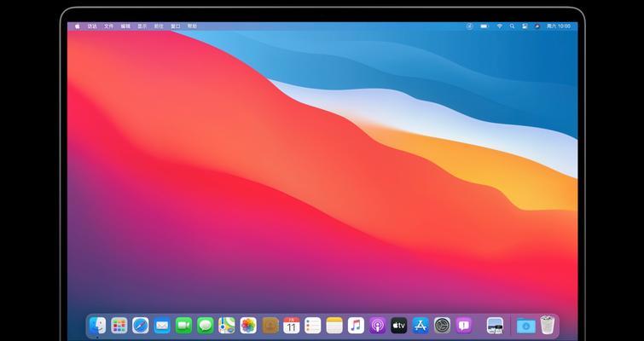Open the Wi-Fi status menu
644x341 pixels.
500,26
